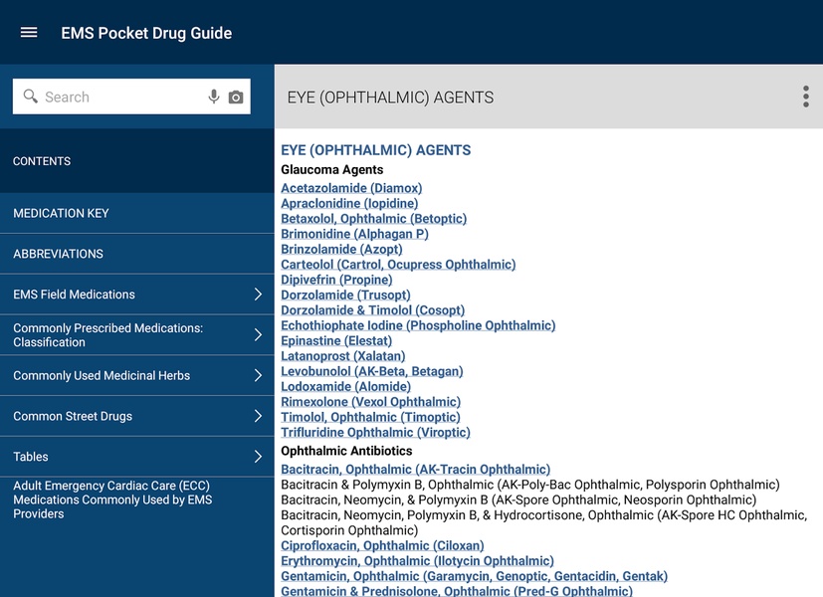Image resolution: width=823 pixels, height=597 pixels.
Task: Open Echothiophate Iodine (Phospholine Ophthalmic) link
Action: [x=418, y=325]
